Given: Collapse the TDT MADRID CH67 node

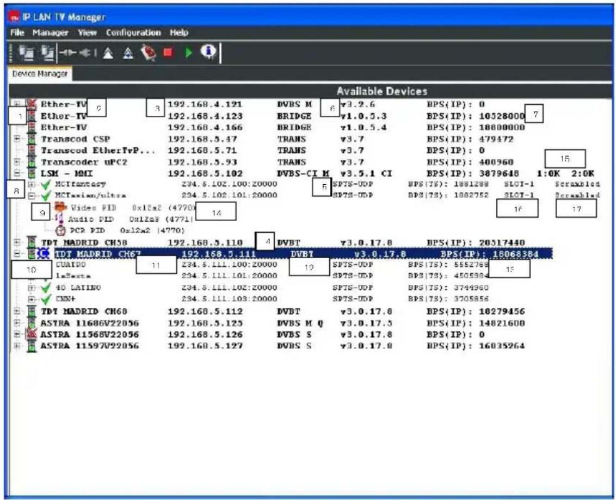Looking at the screenshot, I should (x=17, y=254).
